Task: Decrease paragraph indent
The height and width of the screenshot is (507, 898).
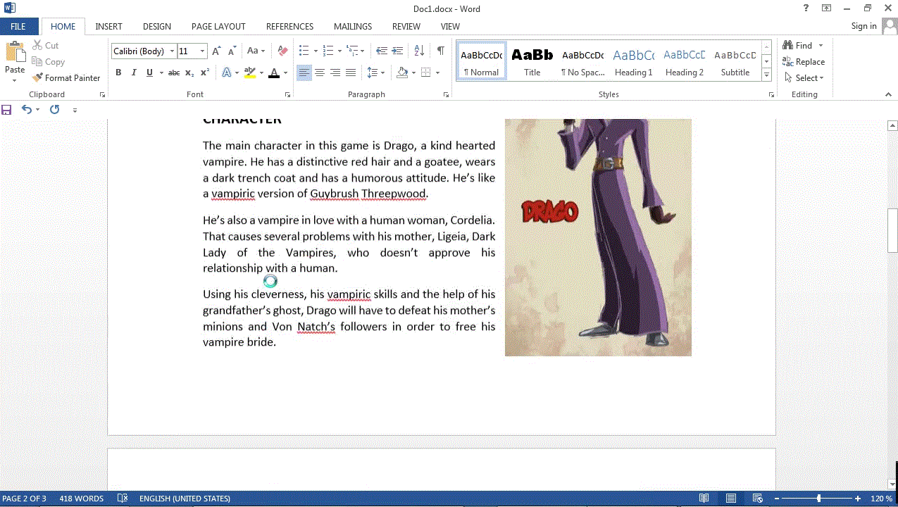Action: click(382, 51)
